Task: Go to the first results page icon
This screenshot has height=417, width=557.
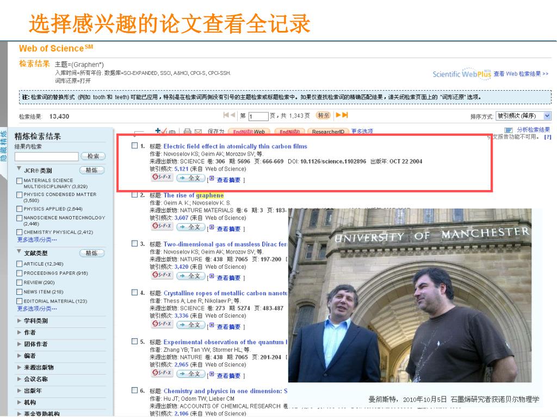Action: click(x=226, y=115)
